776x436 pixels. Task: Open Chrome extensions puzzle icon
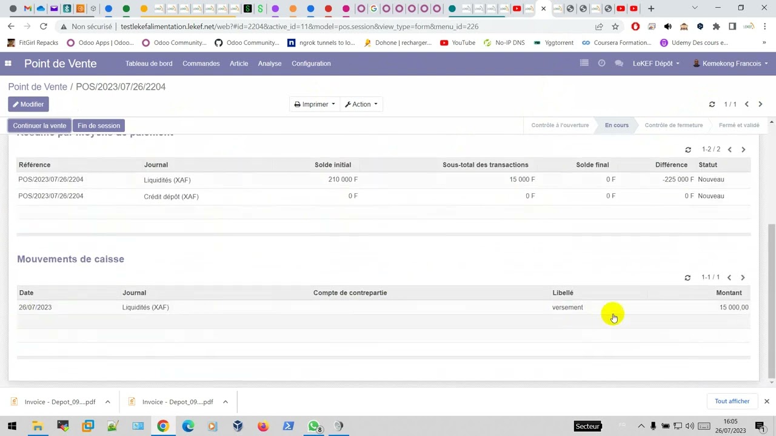[x=716, y=27]
